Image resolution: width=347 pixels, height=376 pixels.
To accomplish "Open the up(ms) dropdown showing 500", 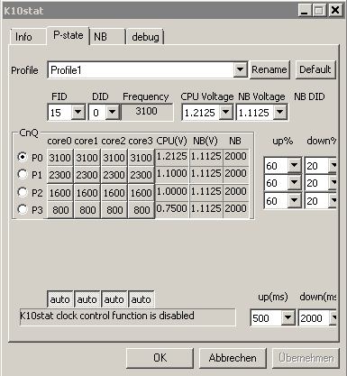I will coord(288,317).
